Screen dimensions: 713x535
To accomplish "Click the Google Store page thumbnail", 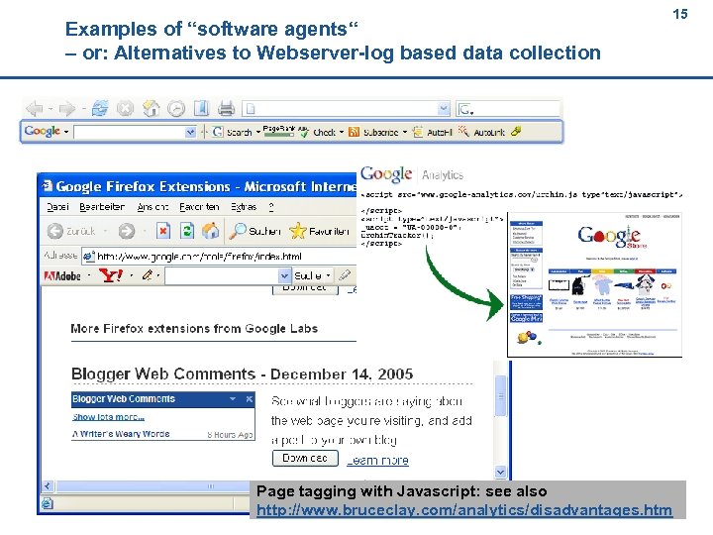I will [594, 284].
